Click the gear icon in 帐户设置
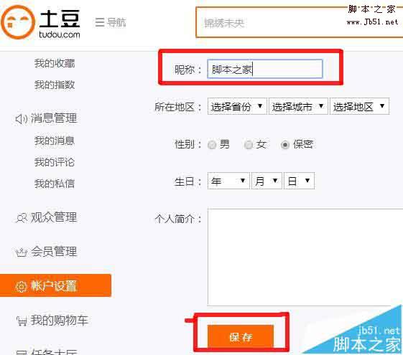 [x=22, y=287]
